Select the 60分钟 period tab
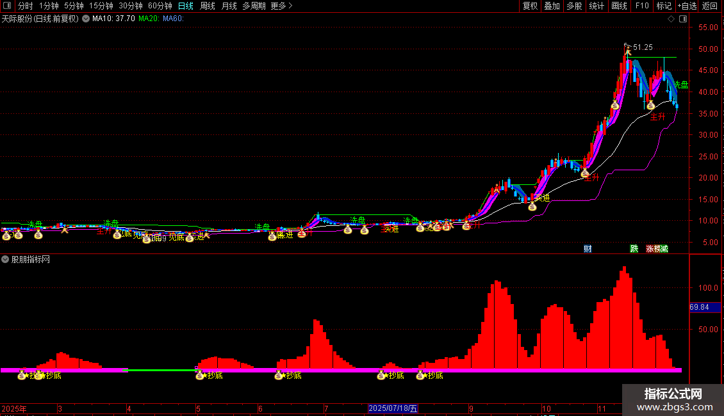Image resolution: width=724 pixels, height=416 pixels. point(160,6)
